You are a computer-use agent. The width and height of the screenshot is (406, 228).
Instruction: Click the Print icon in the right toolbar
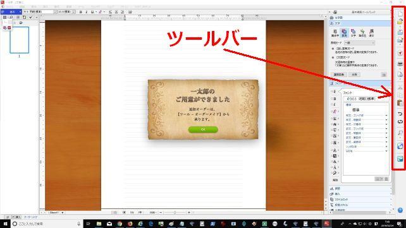(400, 64)
